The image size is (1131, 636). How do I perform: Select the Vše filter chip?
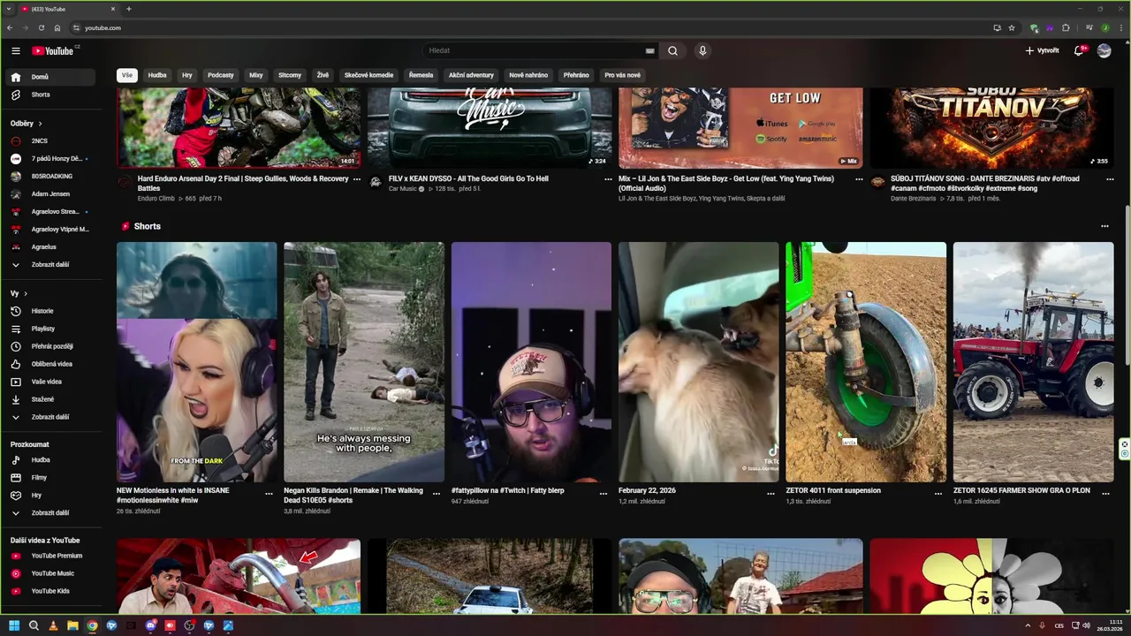click(x=127, y=75)
